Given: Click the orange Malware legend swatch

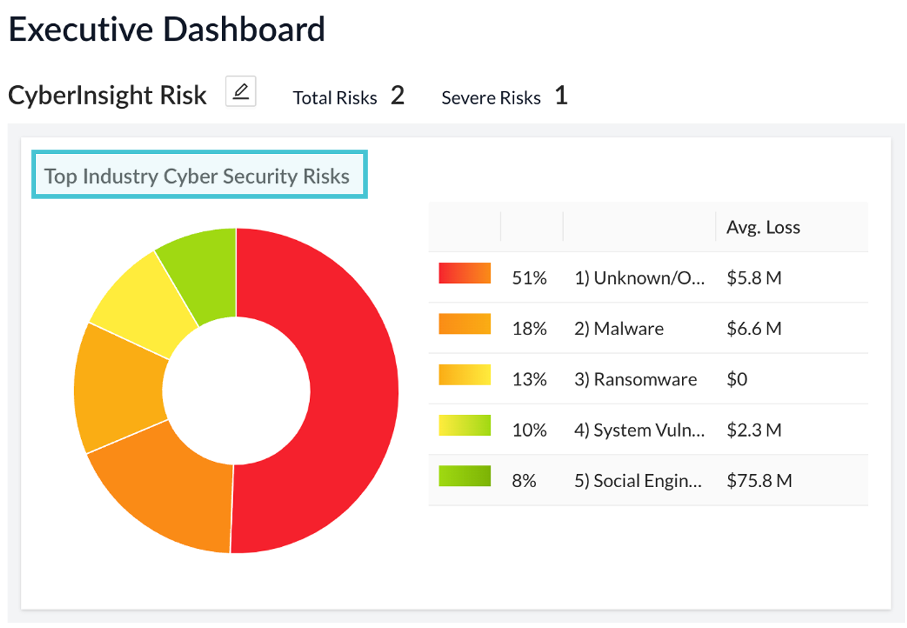Looking at the screenshot, I should [464, 324].
